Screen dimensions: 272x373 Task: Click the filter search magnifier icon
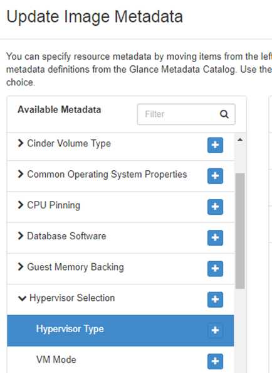tap(224, 114)
